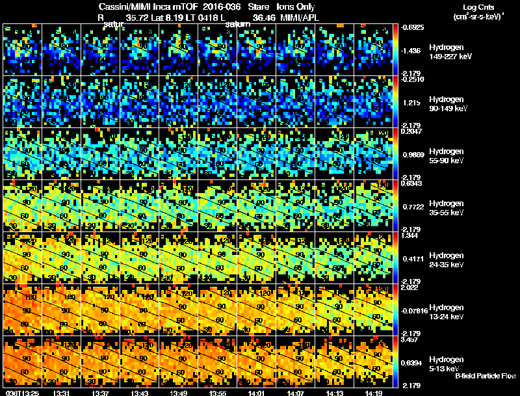
Task: Click the 'Hydrogen 35-55 keV' row label
Action: coord(447,208)
